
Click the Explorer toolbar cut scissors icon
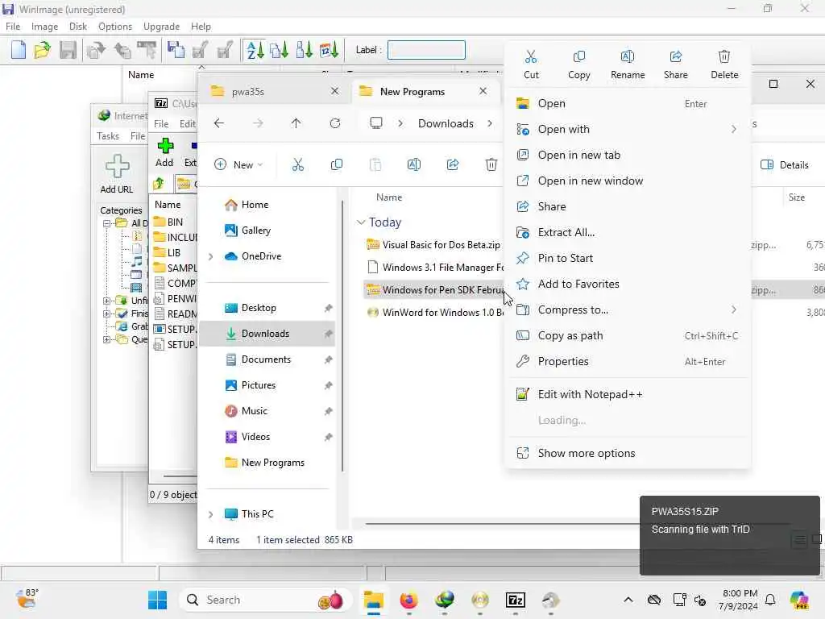[298, 164]
